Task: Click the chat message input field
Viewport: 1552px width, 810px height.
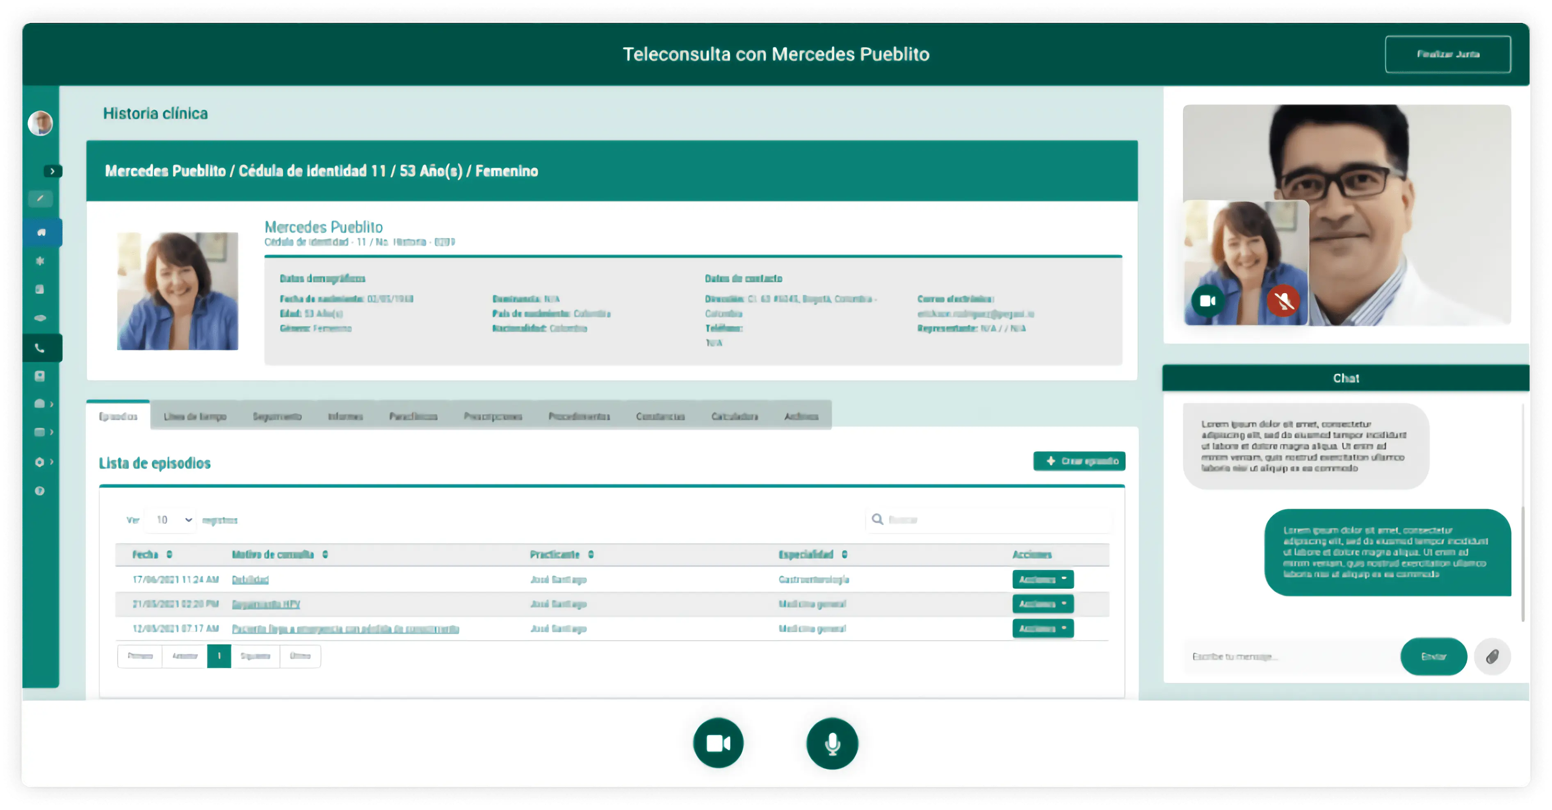Action: click(x=1290, y=656)
